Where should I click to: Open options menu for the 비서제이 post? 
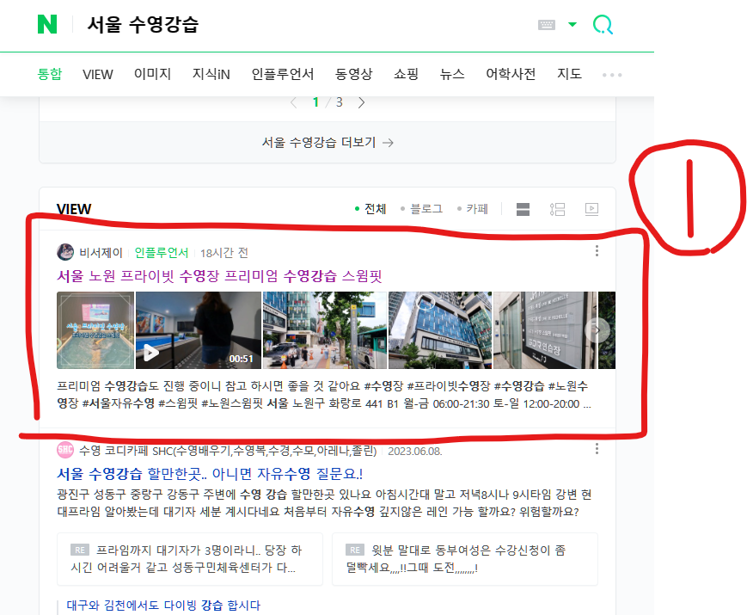pos(597,251)
